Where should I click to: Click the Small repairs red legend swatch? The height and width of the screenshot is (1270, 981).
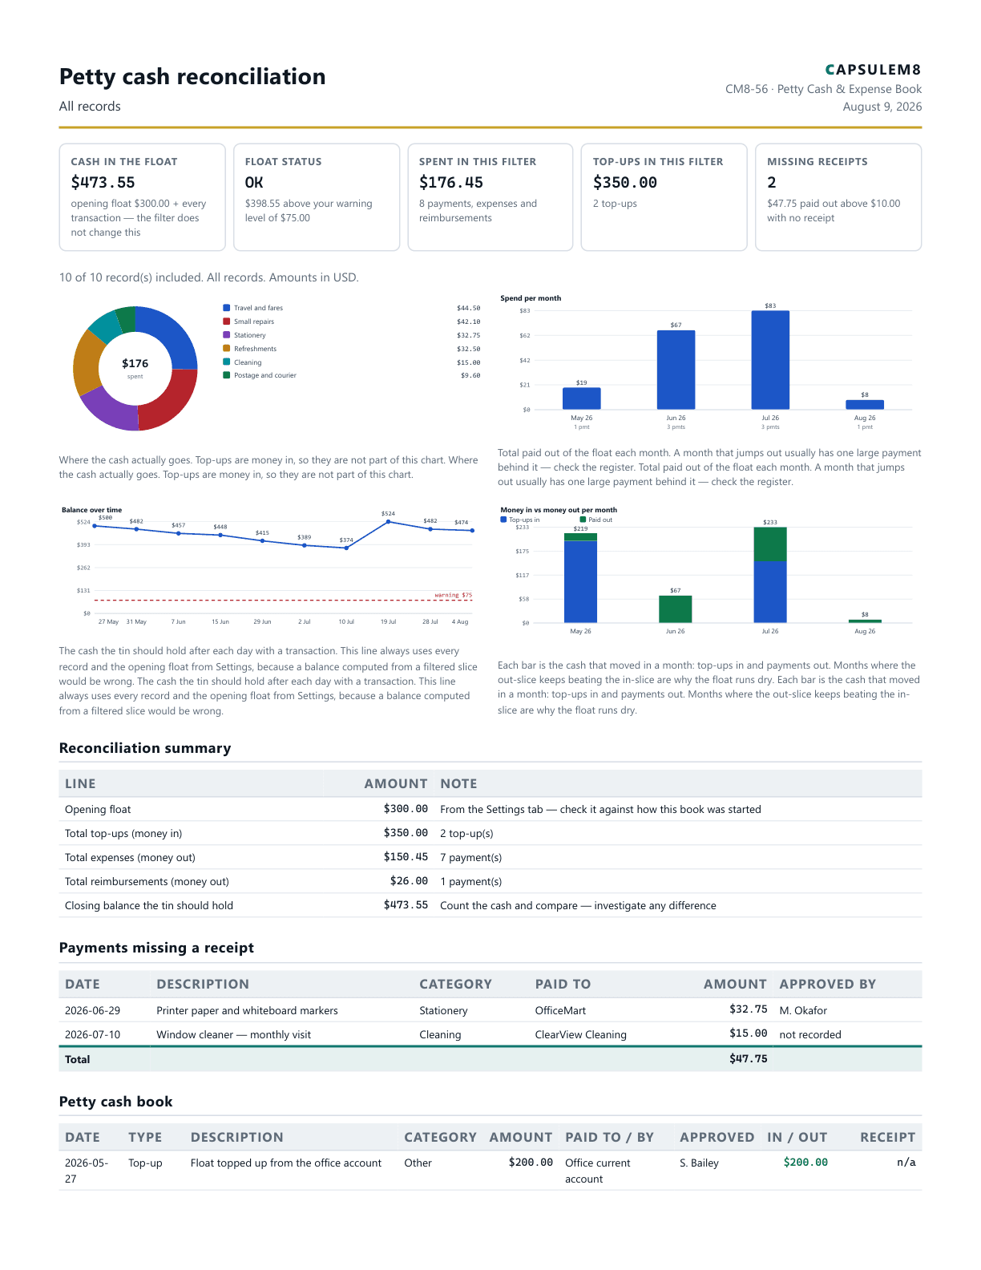[x=227, y=322]
